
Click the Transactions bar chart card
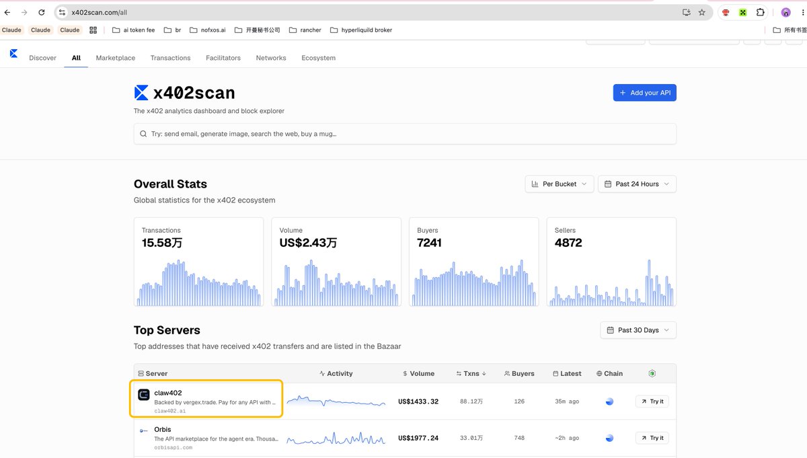[198, 262]
